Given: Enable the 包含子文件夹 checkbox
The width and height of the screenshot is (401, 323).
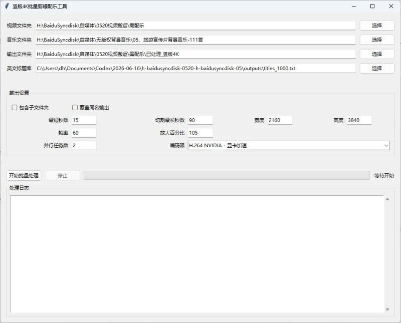Looking at the screenshot, I should [x=15, y=108].
